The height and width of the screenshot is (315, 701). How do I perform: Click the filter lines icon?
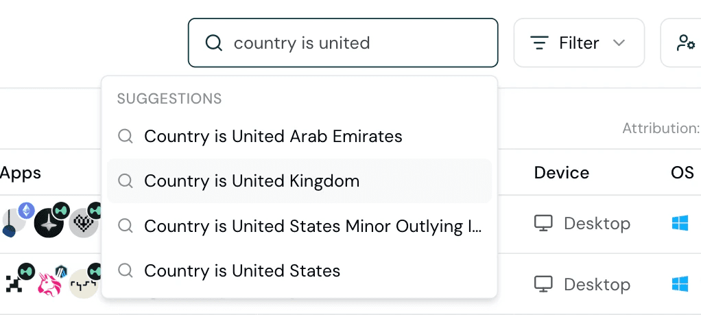coord(539,43)
